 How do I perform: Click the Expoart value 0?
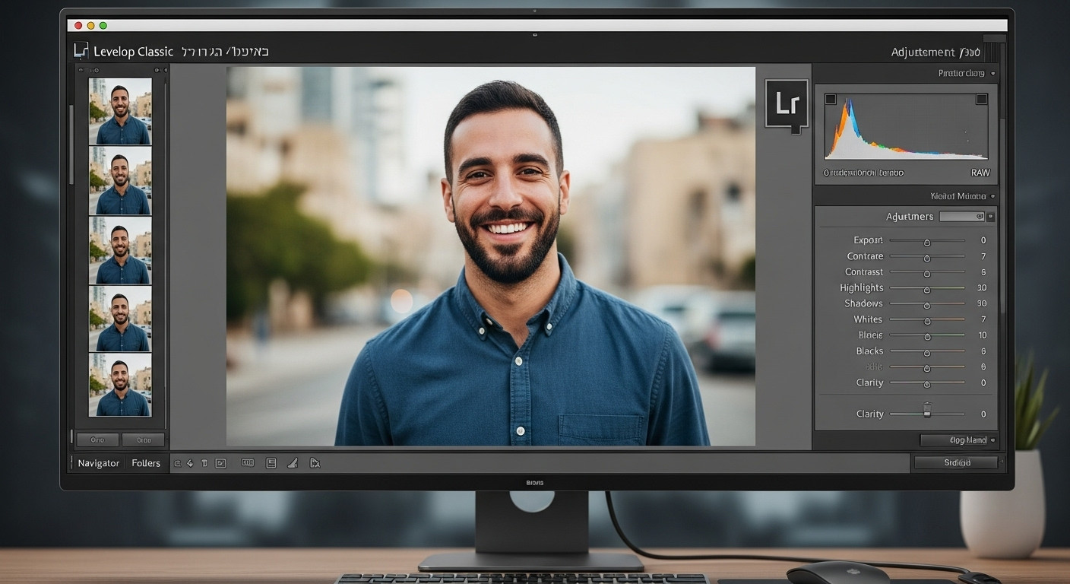coord(983,240)
